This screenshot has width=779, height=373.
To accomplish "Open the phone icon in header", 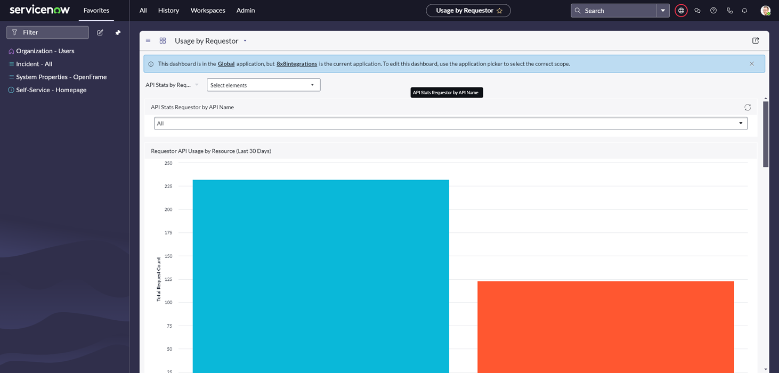I will (x=729, y=11).
